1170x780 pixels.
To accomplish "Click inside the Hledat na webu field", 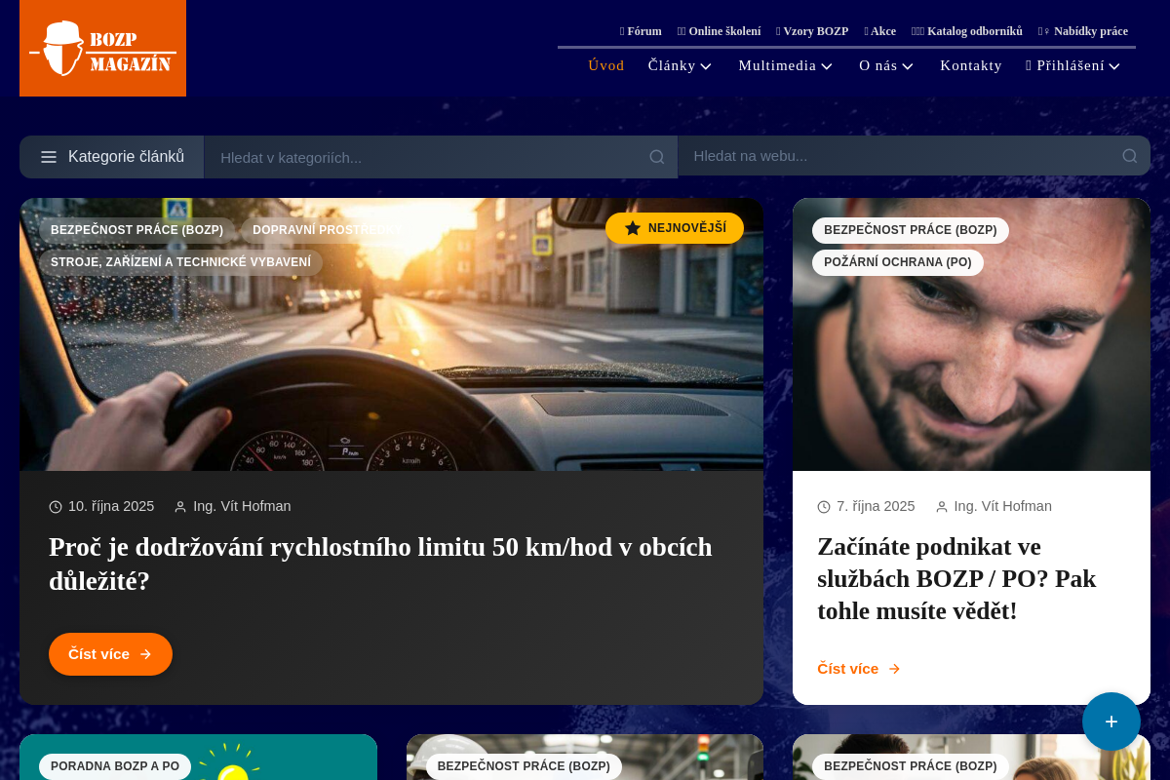I will (877, 156).
